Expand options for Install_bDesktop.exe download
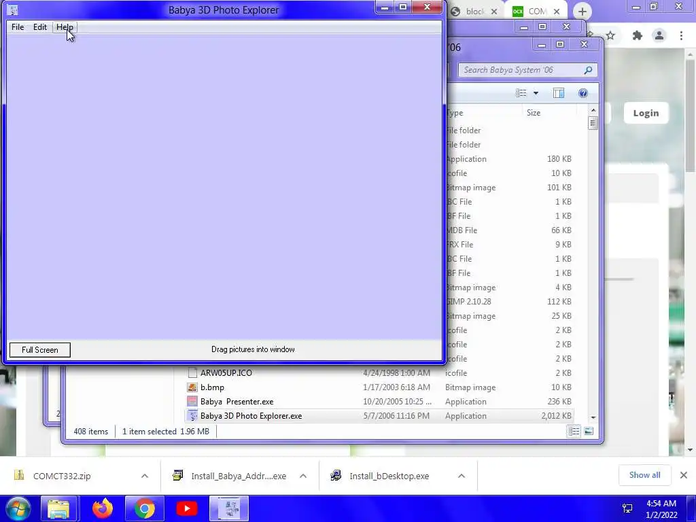Screen dimensions: 696x522 point(462,476)
